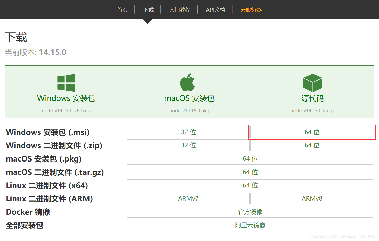379x241 pixels.
Task: Open the 云服务器 navigation item
Action: [251, 10]
